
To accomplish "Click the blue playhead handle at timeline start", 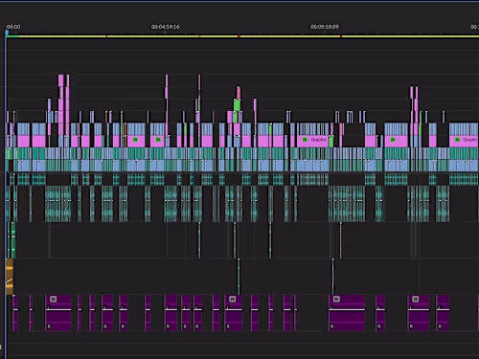I will (x=7, y=33).
